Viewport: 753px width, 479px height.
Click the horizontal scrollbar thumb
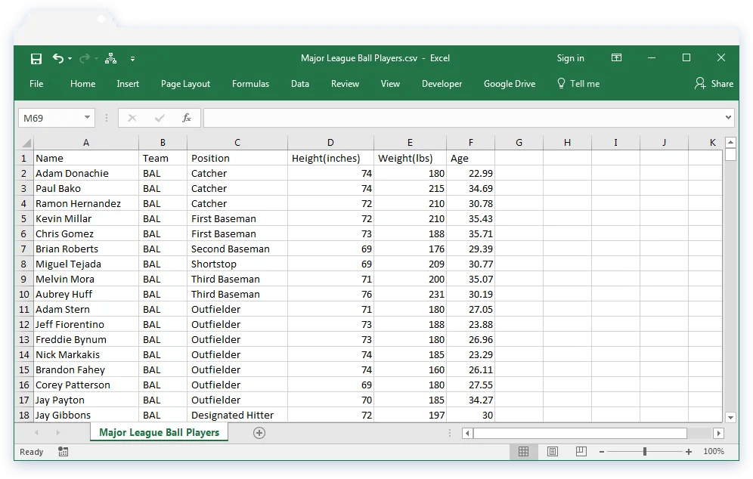[580, 434]
